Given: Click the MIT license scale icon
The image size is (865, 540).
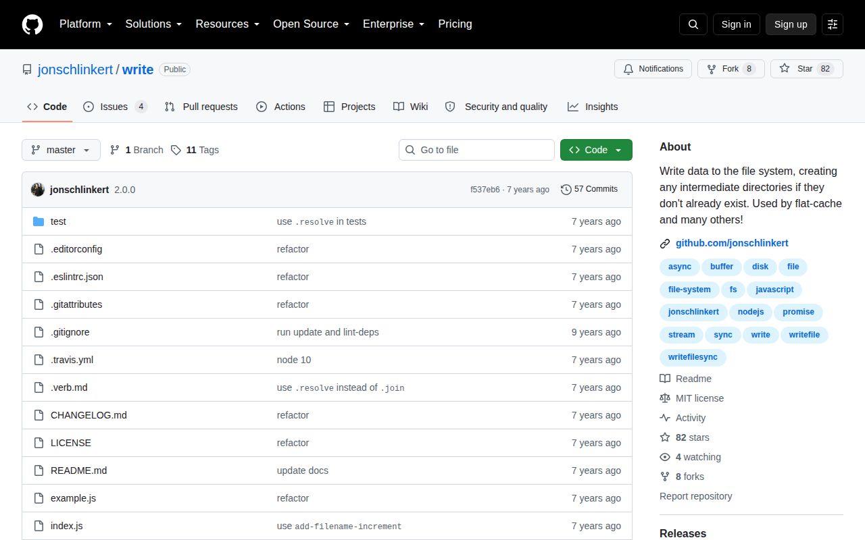Looking at the screenshot, I should point(665,398).
